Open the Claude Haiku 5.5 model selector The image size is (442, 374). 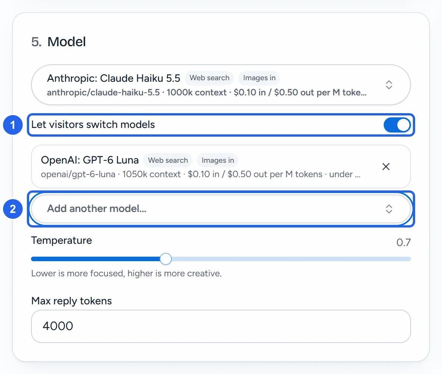pyautogui.click(x=221, y=85)
